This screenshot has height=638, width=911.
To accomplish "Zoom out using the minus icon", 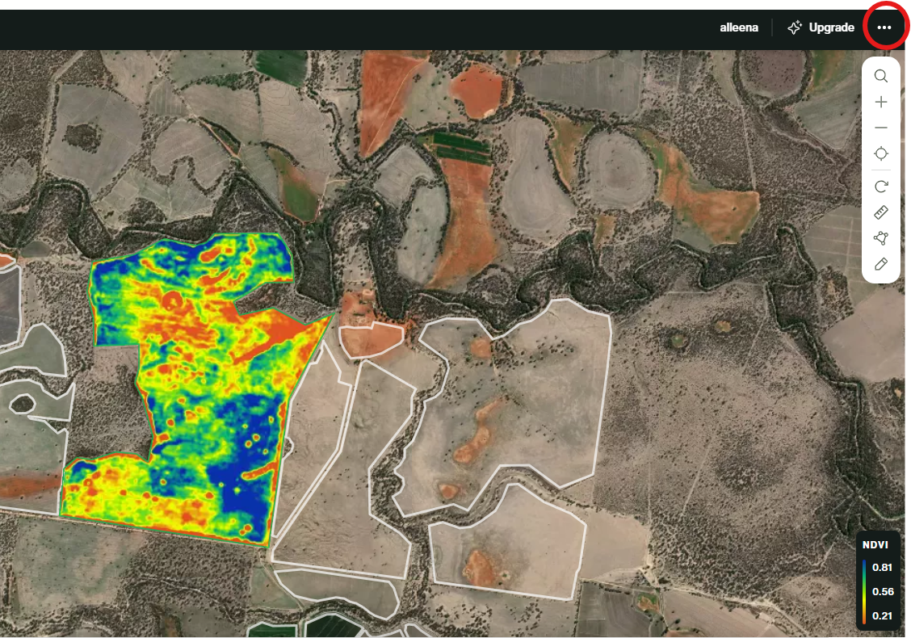I will [881, 128].
